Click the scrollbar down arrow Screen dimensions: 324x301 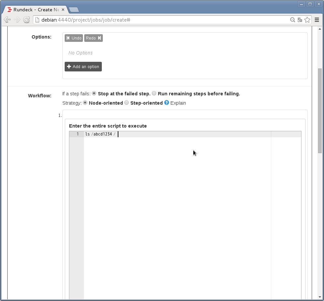320,297
